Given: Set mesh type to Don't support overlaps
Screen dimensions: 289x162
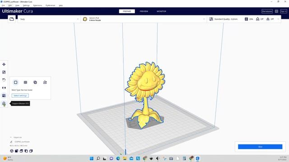Looking at the screenshot, I should pos(45,82).
